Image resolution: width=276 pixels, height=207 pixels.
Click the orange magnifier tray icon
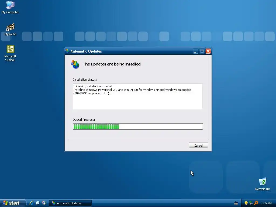[x=256, y=203]
